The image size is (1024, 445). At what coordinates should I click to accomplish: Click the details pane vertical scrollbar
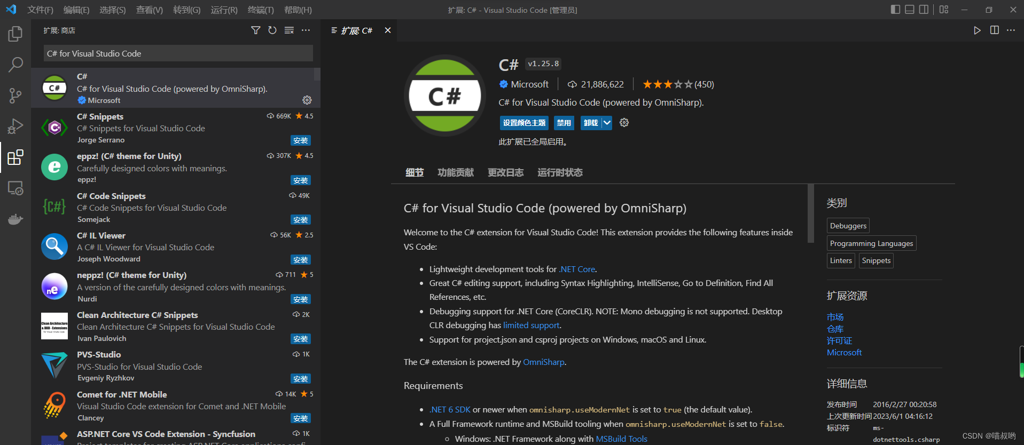pyautogui.click(x=810, y=213)
